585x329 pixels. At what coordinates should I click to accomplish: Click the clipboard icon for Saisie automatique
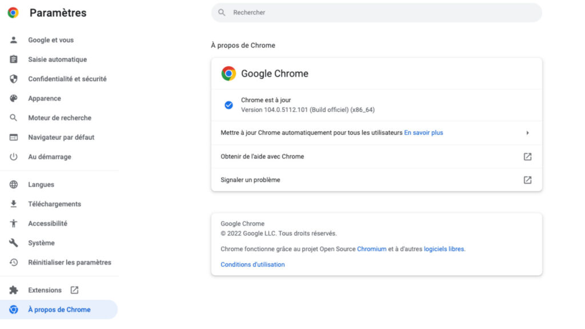coord(14,59)
